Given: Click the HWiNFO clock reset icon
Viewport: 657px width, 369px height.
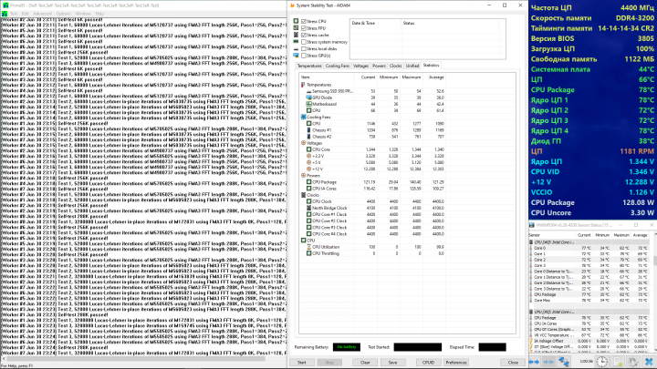Looking at the screenshot, I should pyautogui.click(x=602, y=362).
